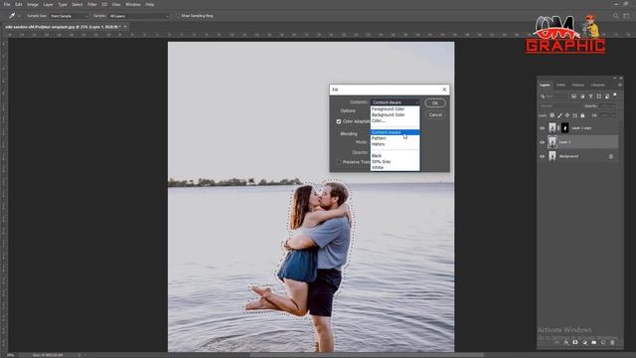Switch to the History tab
This screenshot has width=636, height=358.
tap(578, 85)
